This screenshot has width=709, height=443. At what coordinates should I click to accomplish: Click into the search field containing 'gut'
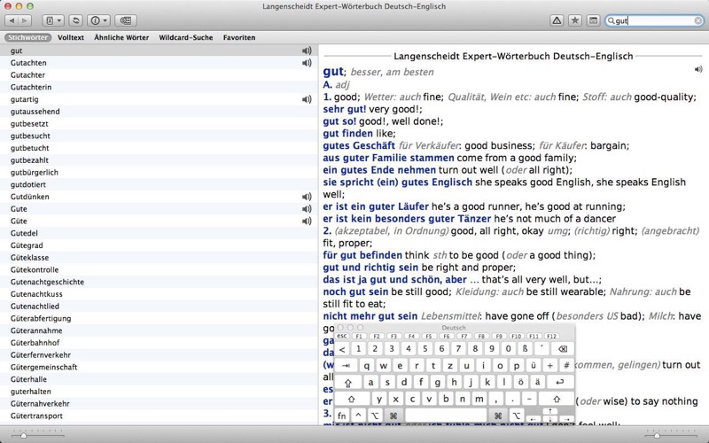[x=654, y=20]
